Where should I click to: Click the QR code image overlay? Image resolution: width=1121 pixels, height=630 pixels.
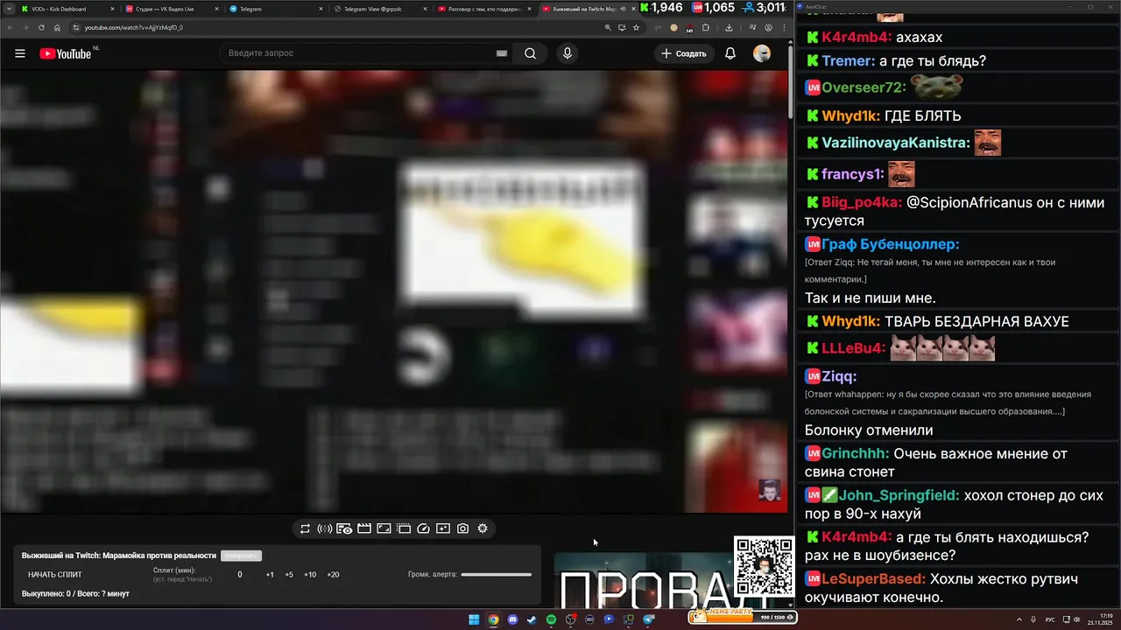point(764,567)
